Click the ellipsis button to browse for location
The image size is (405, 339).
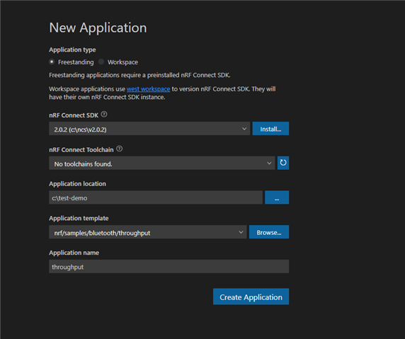[277, 197]
